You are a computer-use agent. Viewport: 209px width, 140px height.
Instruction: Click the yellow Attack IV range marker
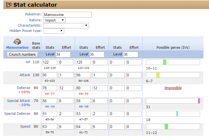[158, 75]
